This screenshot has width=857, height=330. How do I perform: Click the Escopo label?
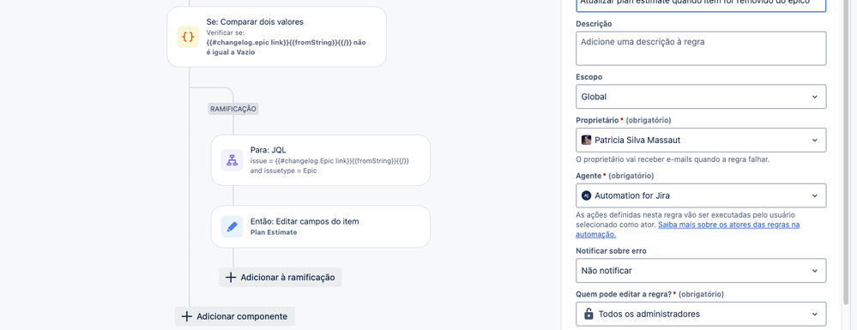589,77
